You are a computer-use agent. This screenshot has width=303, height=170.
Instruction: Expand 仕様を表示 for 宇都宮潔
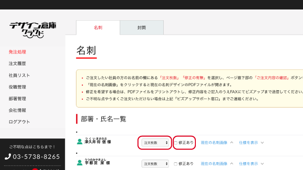click(248, 164)
